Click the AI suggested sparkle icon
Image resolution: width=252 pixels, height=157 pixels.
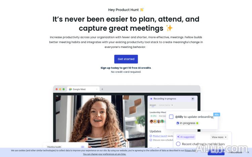(x=178, y=137)
